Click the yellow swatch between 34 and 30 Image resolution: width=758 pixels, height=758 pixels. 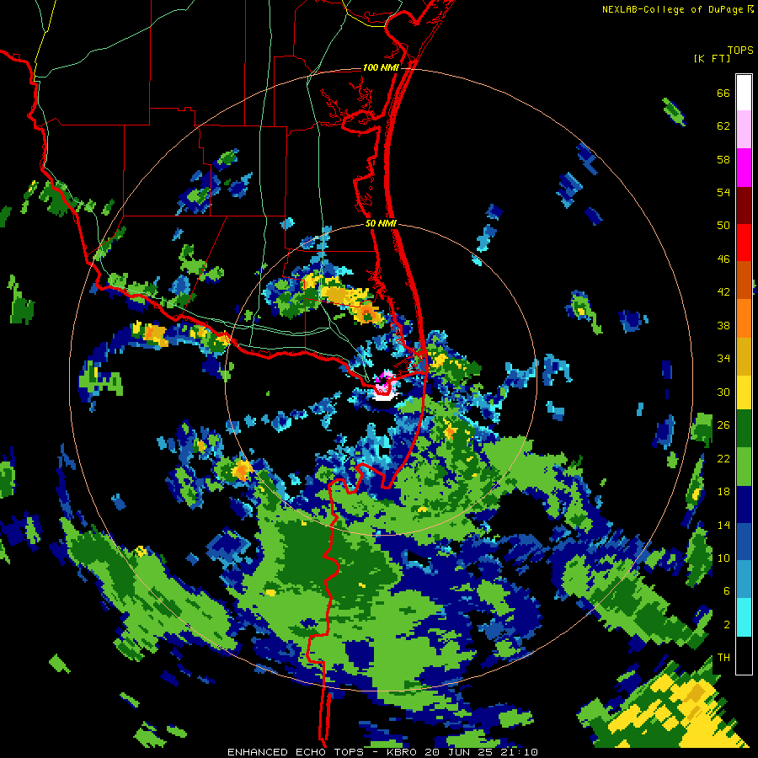[x=744, y=392]
